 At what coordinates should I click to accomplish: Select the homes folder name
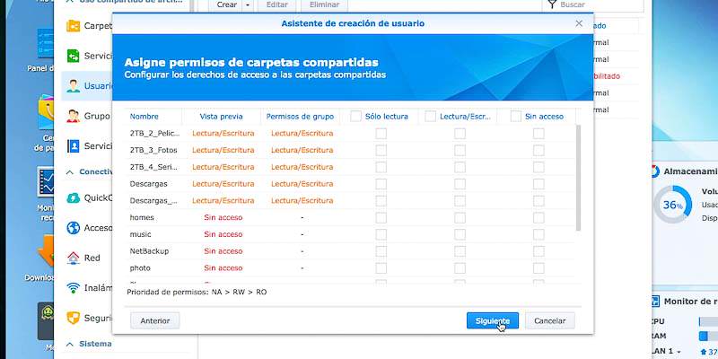click(x=142, y=217)
